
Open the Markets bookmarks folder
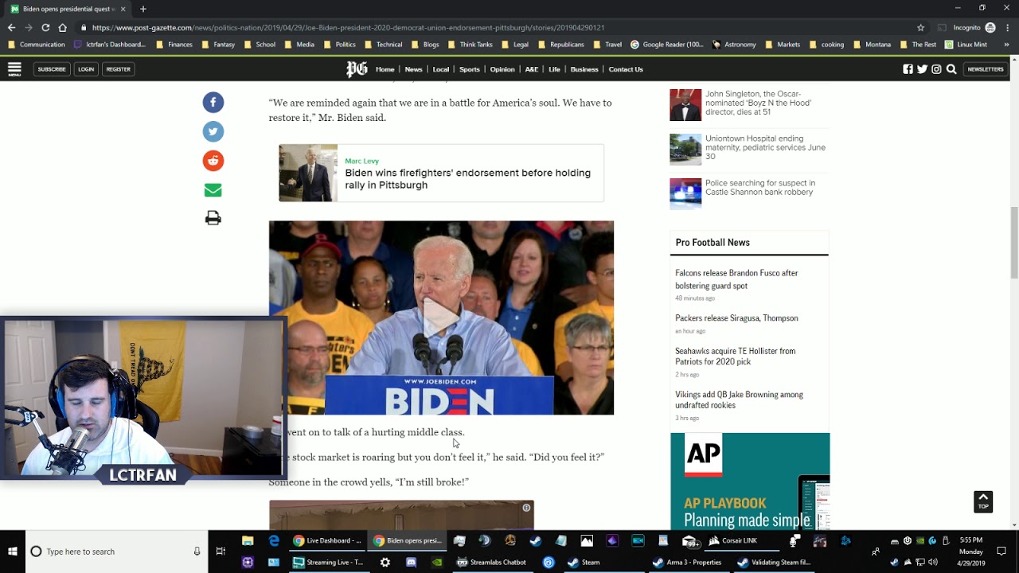pyautogui.click(x=783, y=45)
